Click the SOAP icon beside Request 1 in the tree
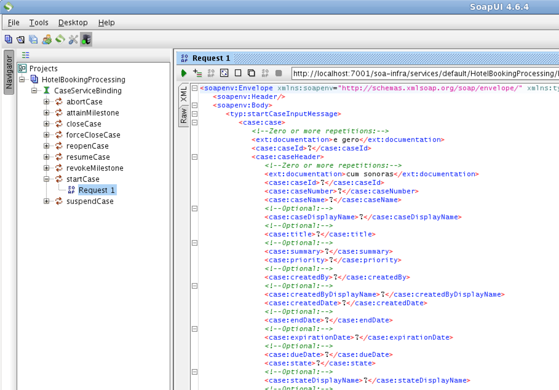The width and height of the screenshot is (559, 390). pos(71,190)
